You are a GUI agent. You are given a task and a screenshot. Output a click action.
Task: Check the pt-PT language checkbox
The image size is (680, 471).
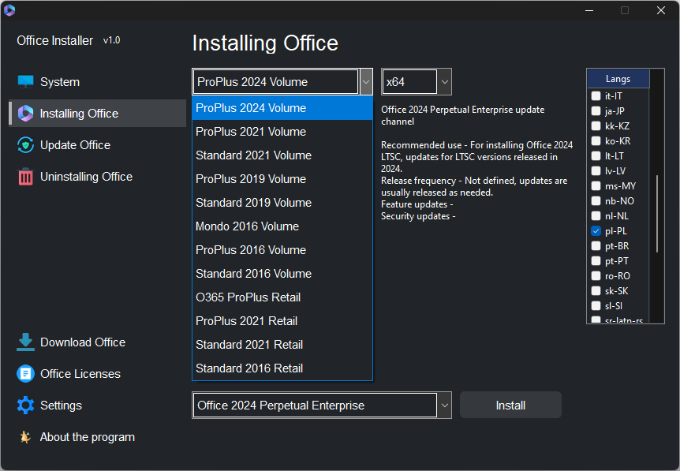tap(596, 261)
